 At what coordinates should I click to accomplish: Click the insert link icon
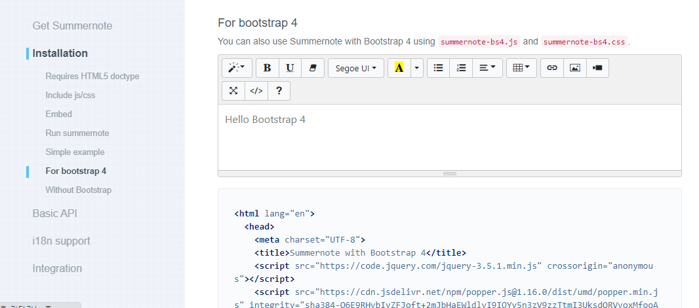[552, 68]
